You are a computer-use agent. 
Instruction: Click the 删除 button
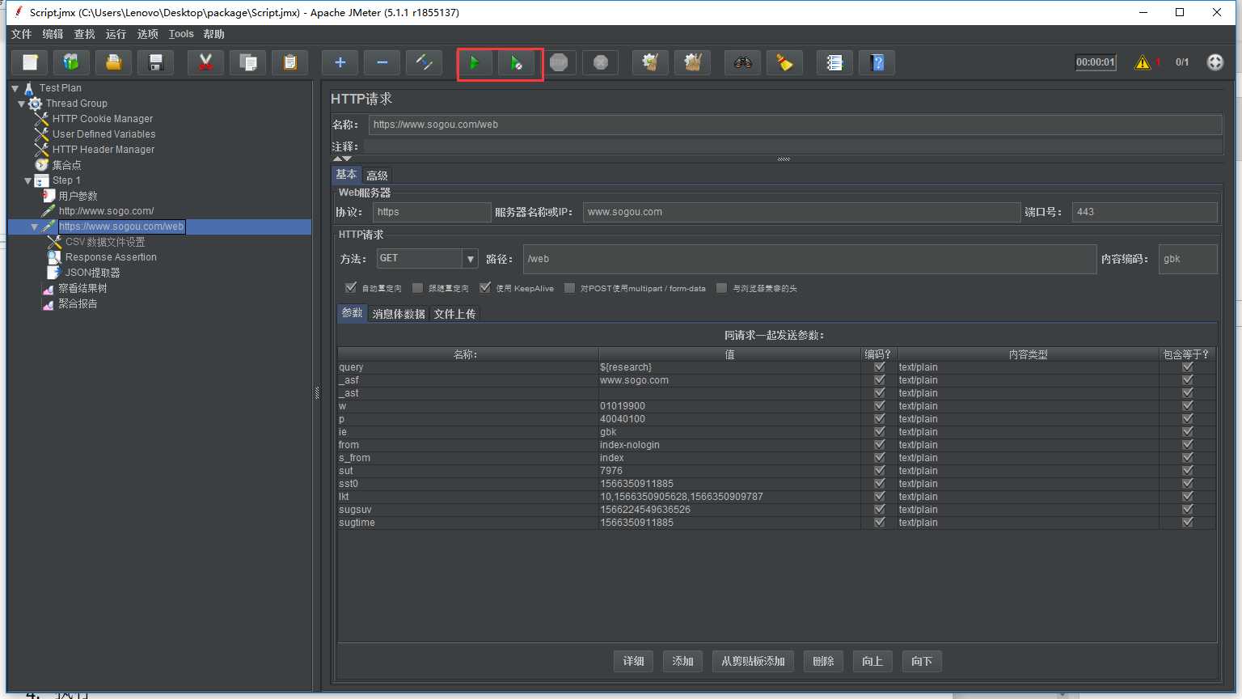pyautogui.click(x=823, y=662)
